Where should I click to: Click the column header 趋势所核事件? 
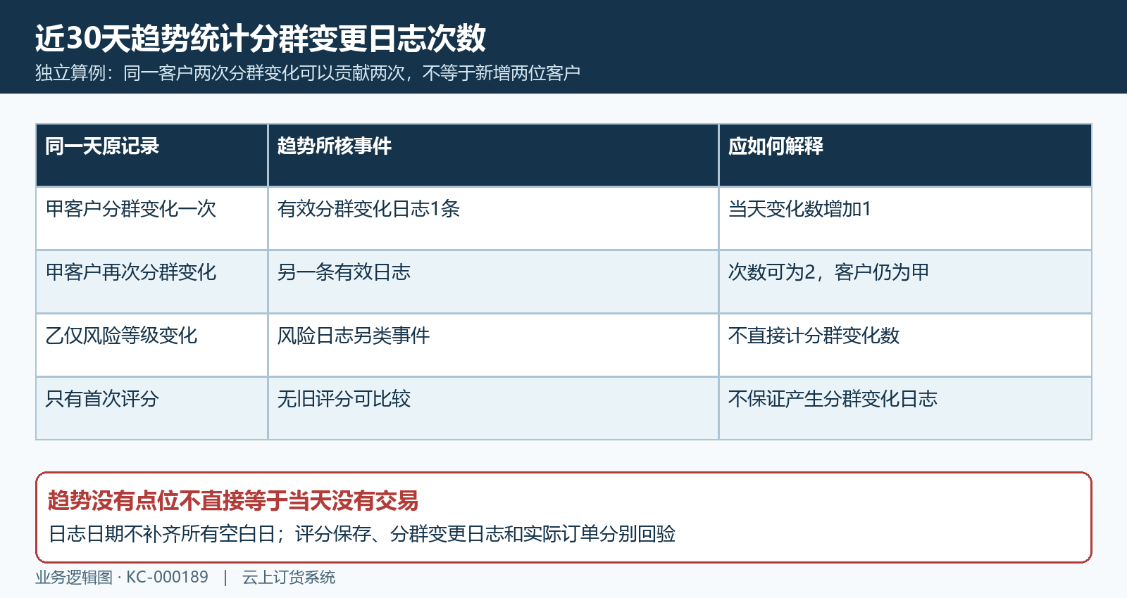493,155
